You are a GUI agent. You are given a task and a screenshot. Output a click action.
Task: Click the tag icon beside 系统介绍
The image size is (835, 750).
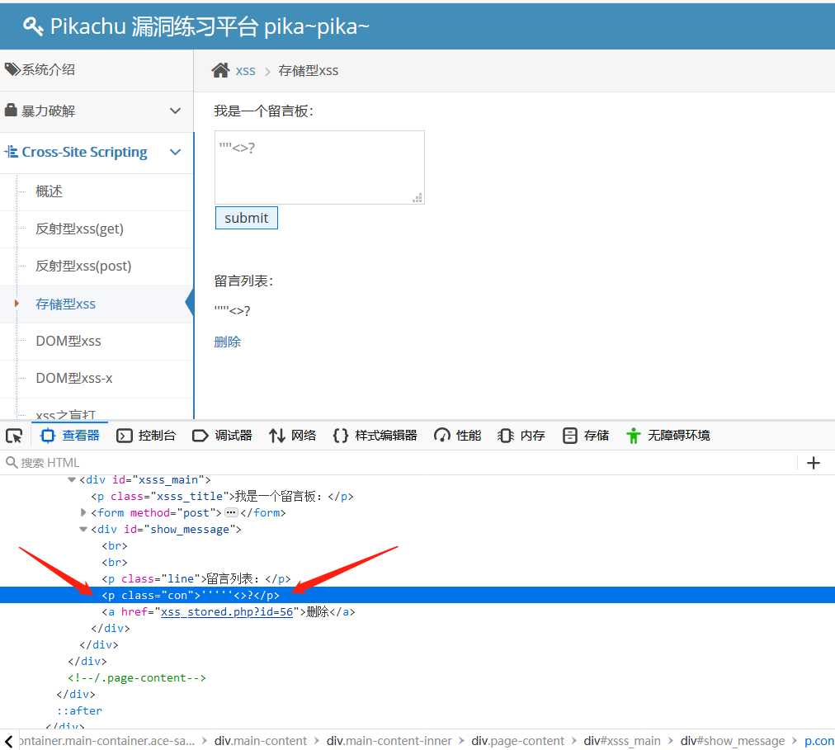(x=12, y=69)
